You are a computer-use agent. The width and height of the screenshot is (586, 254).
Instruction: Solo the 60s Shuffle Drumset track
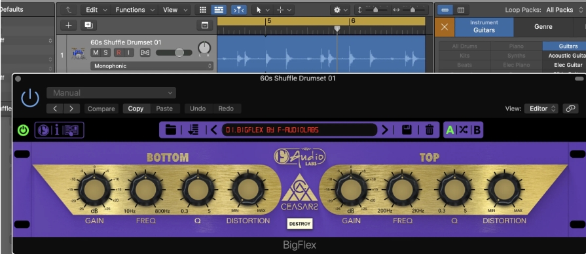tap(105, 52)
